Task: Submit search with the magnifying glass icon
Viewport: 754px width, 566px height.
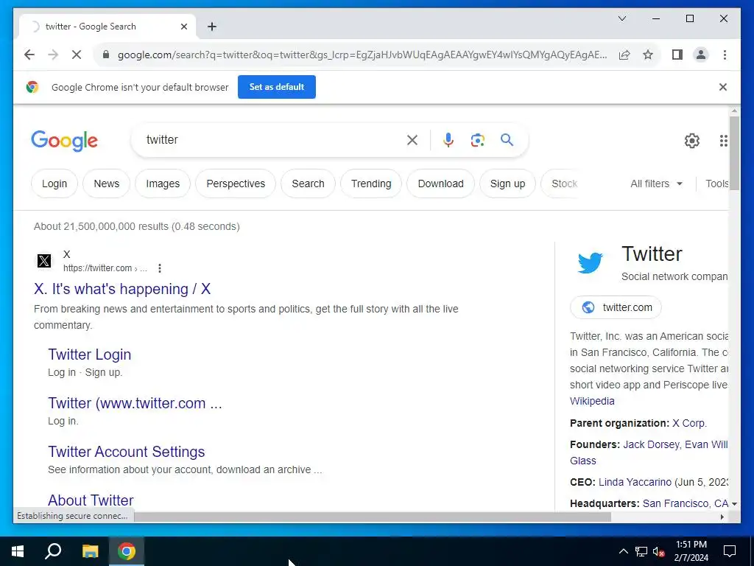Action: coord(507,140)
